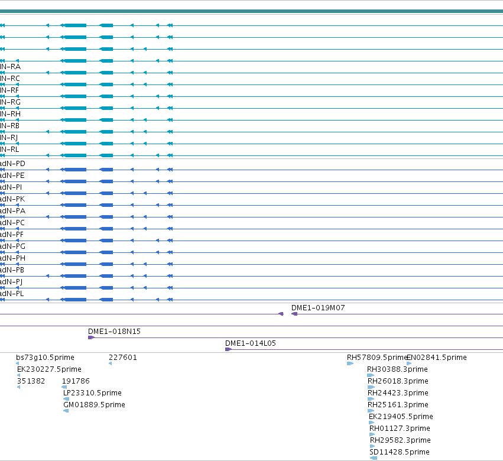Image resolution: width=503 pixels, height=461 pixels.
Task: Select the IN-RF transcript label
Action: 9,90
